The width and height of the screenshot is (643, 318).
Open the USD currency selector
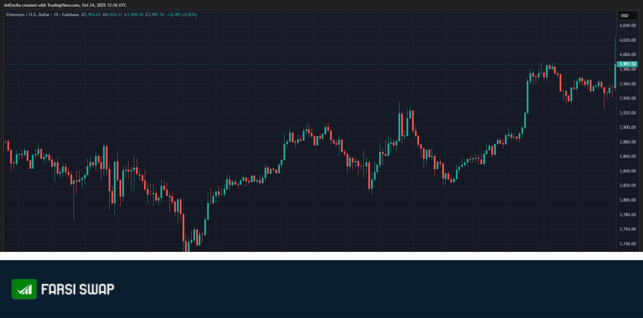pyautogui.click(x=627, y=15)
